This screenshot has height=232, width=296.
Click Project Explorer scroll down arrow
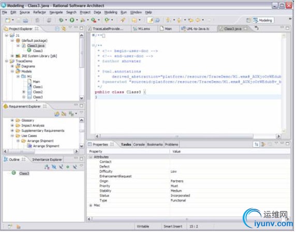pyautogui.click(x=82, y=98)
